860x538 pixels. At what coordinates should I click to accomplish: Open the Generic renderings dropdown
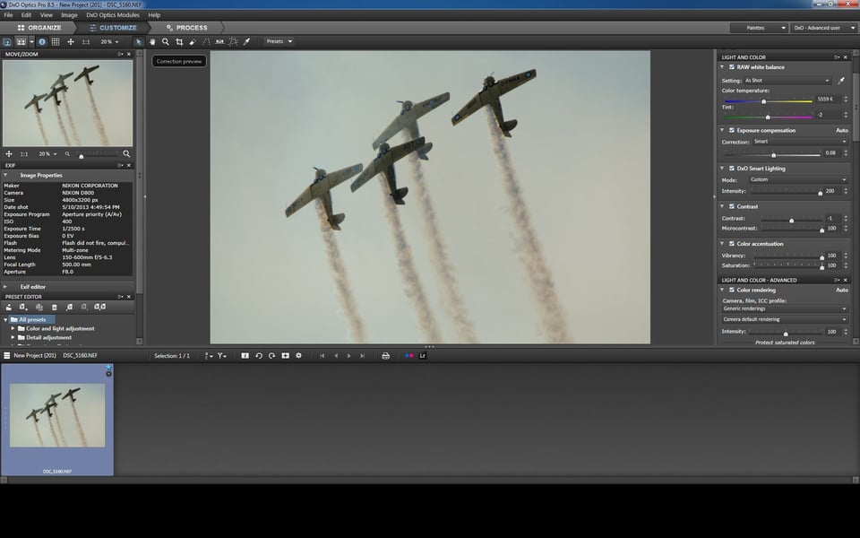click(785, 308)
